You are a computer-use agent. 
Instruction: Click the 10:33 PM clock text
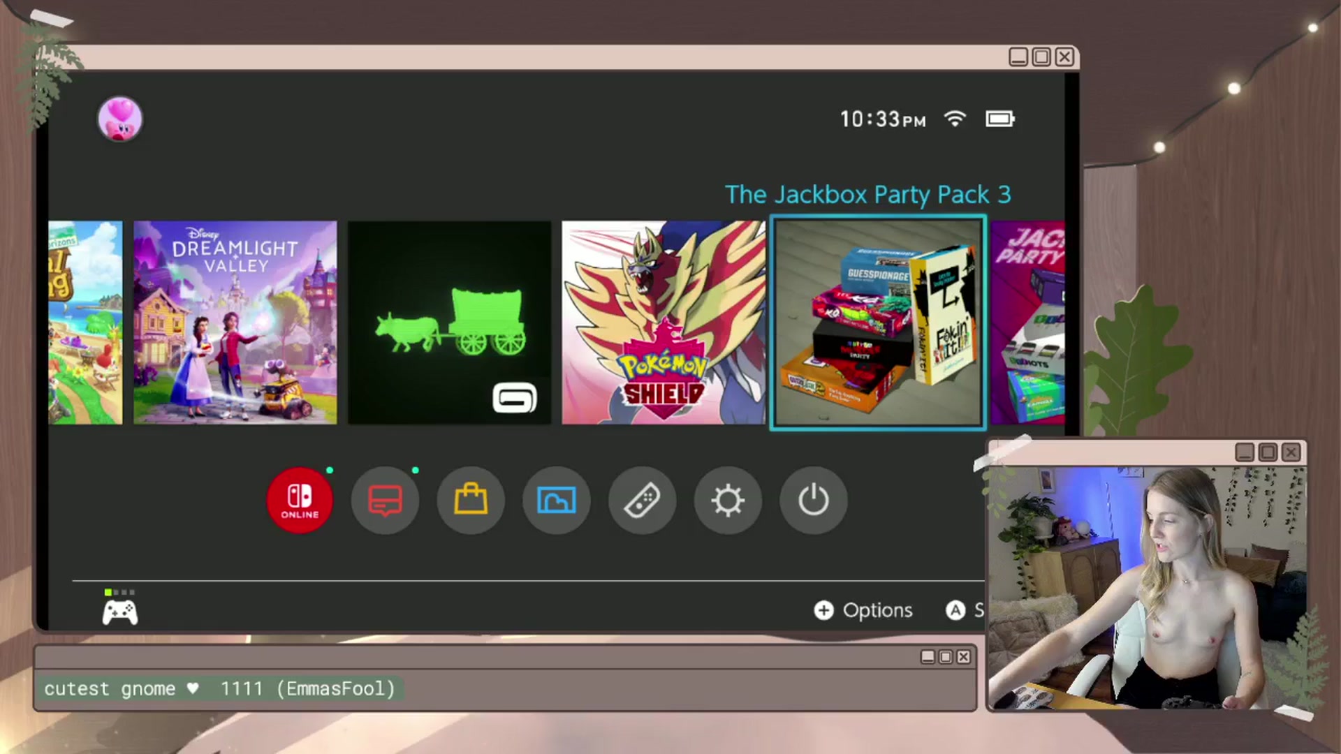(x=883, y=119)
